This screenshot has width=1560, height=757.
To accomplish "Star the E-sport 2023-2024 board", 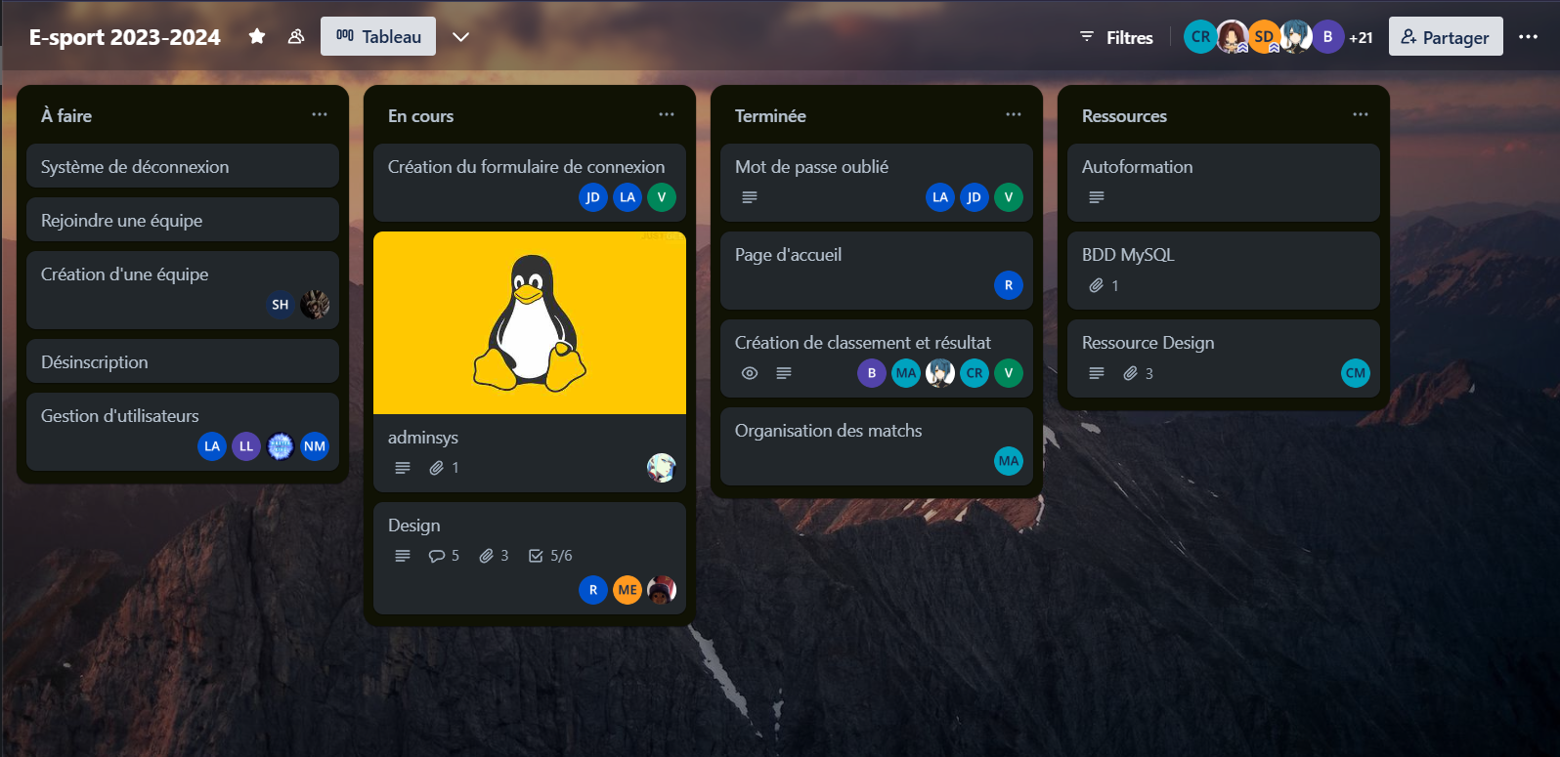I will (257, 36).
